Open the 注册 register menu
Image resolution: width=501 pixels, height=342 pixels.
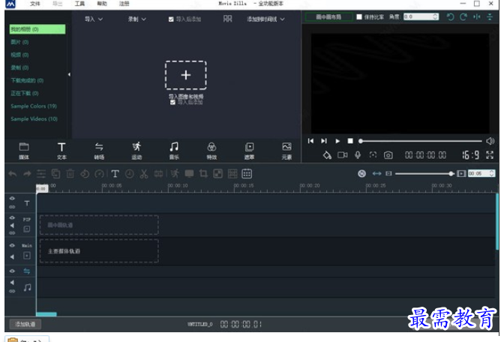click(124, 4)
